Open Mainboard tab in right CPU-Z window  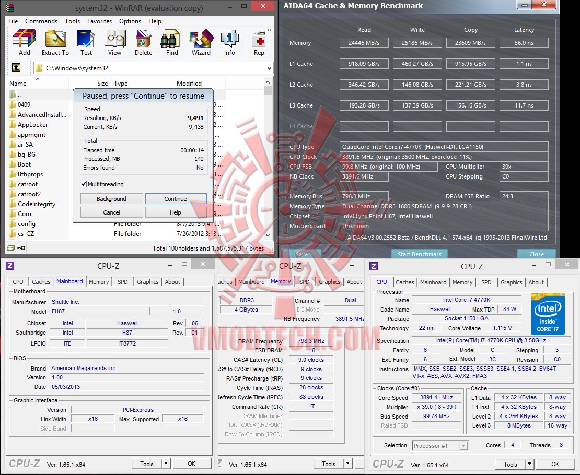(433, 282)
